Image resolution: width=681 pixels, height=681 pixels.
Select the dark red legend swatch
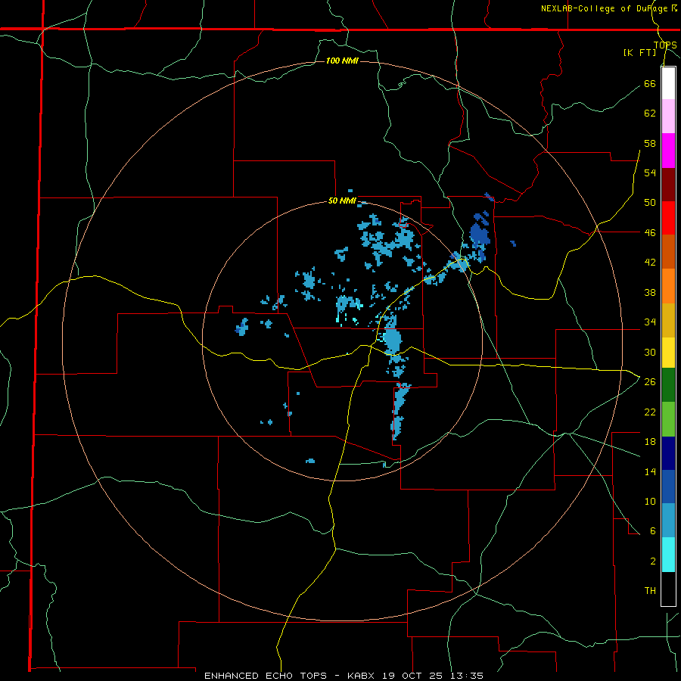668,185
